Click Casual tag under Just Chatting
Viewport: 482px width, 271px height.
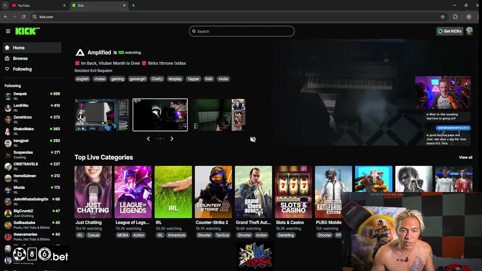point(93,235)
